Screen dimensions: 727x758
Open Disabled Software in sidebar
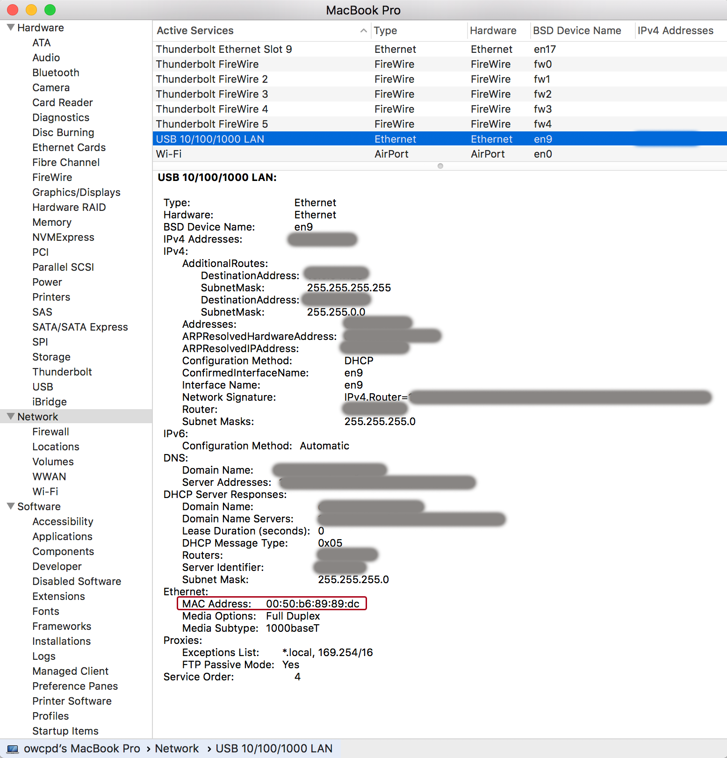click(77, 581)
